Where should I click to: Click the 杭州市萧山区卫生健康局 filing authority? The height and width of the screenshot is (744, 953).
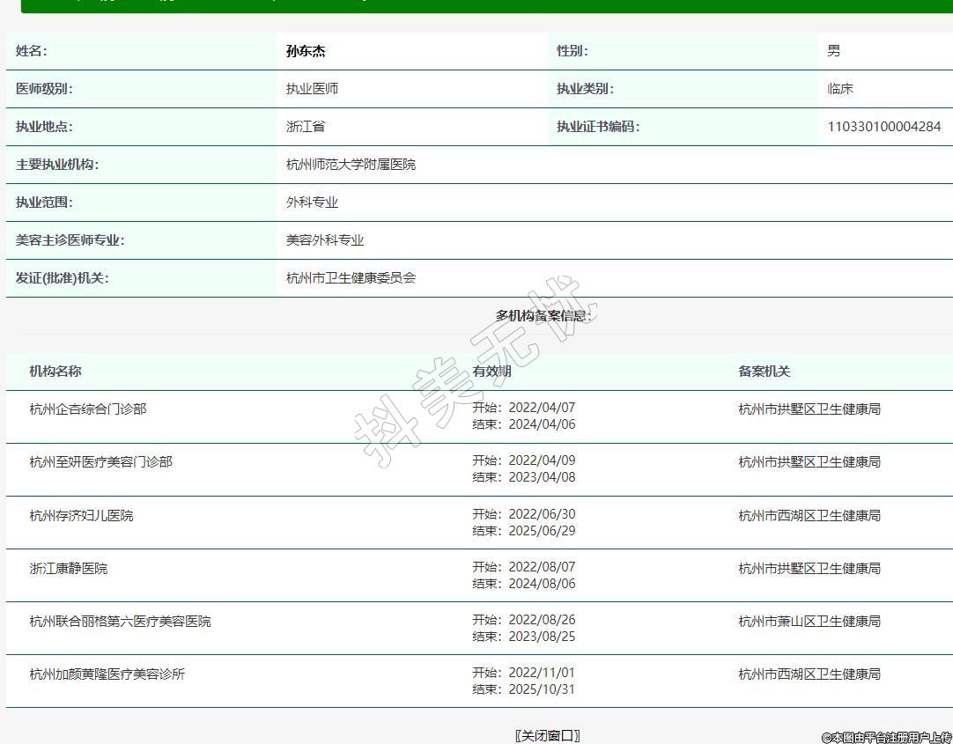(x=809, y=622)
